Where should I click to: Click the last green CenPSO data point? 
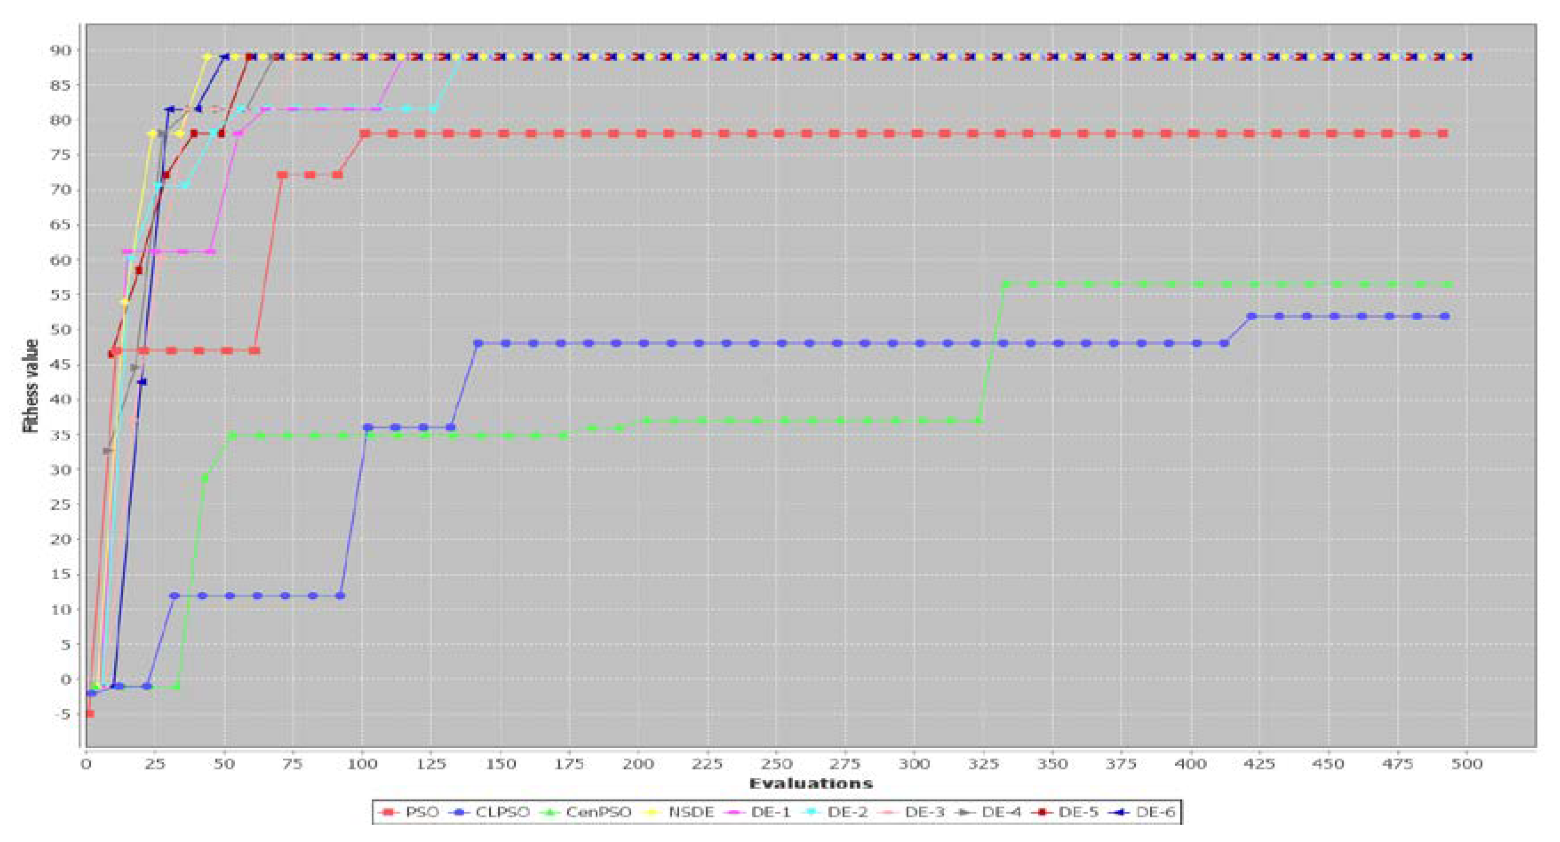click(1448, 284)
